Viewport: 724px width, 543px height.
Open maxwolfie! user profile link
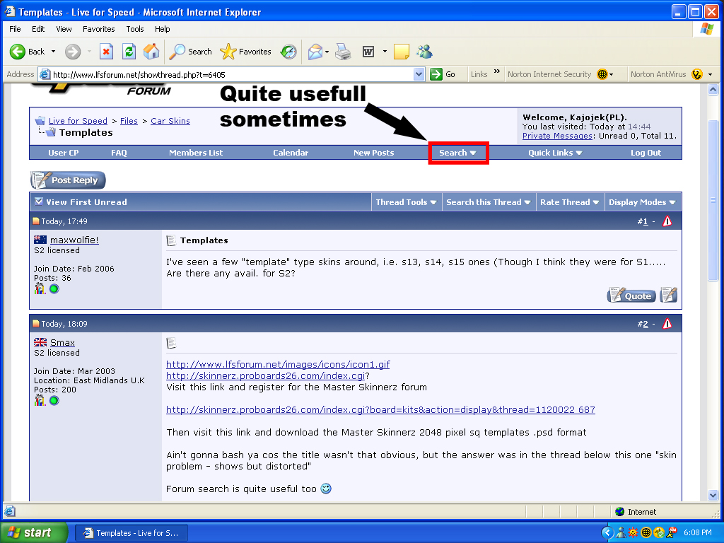point(74,240)
